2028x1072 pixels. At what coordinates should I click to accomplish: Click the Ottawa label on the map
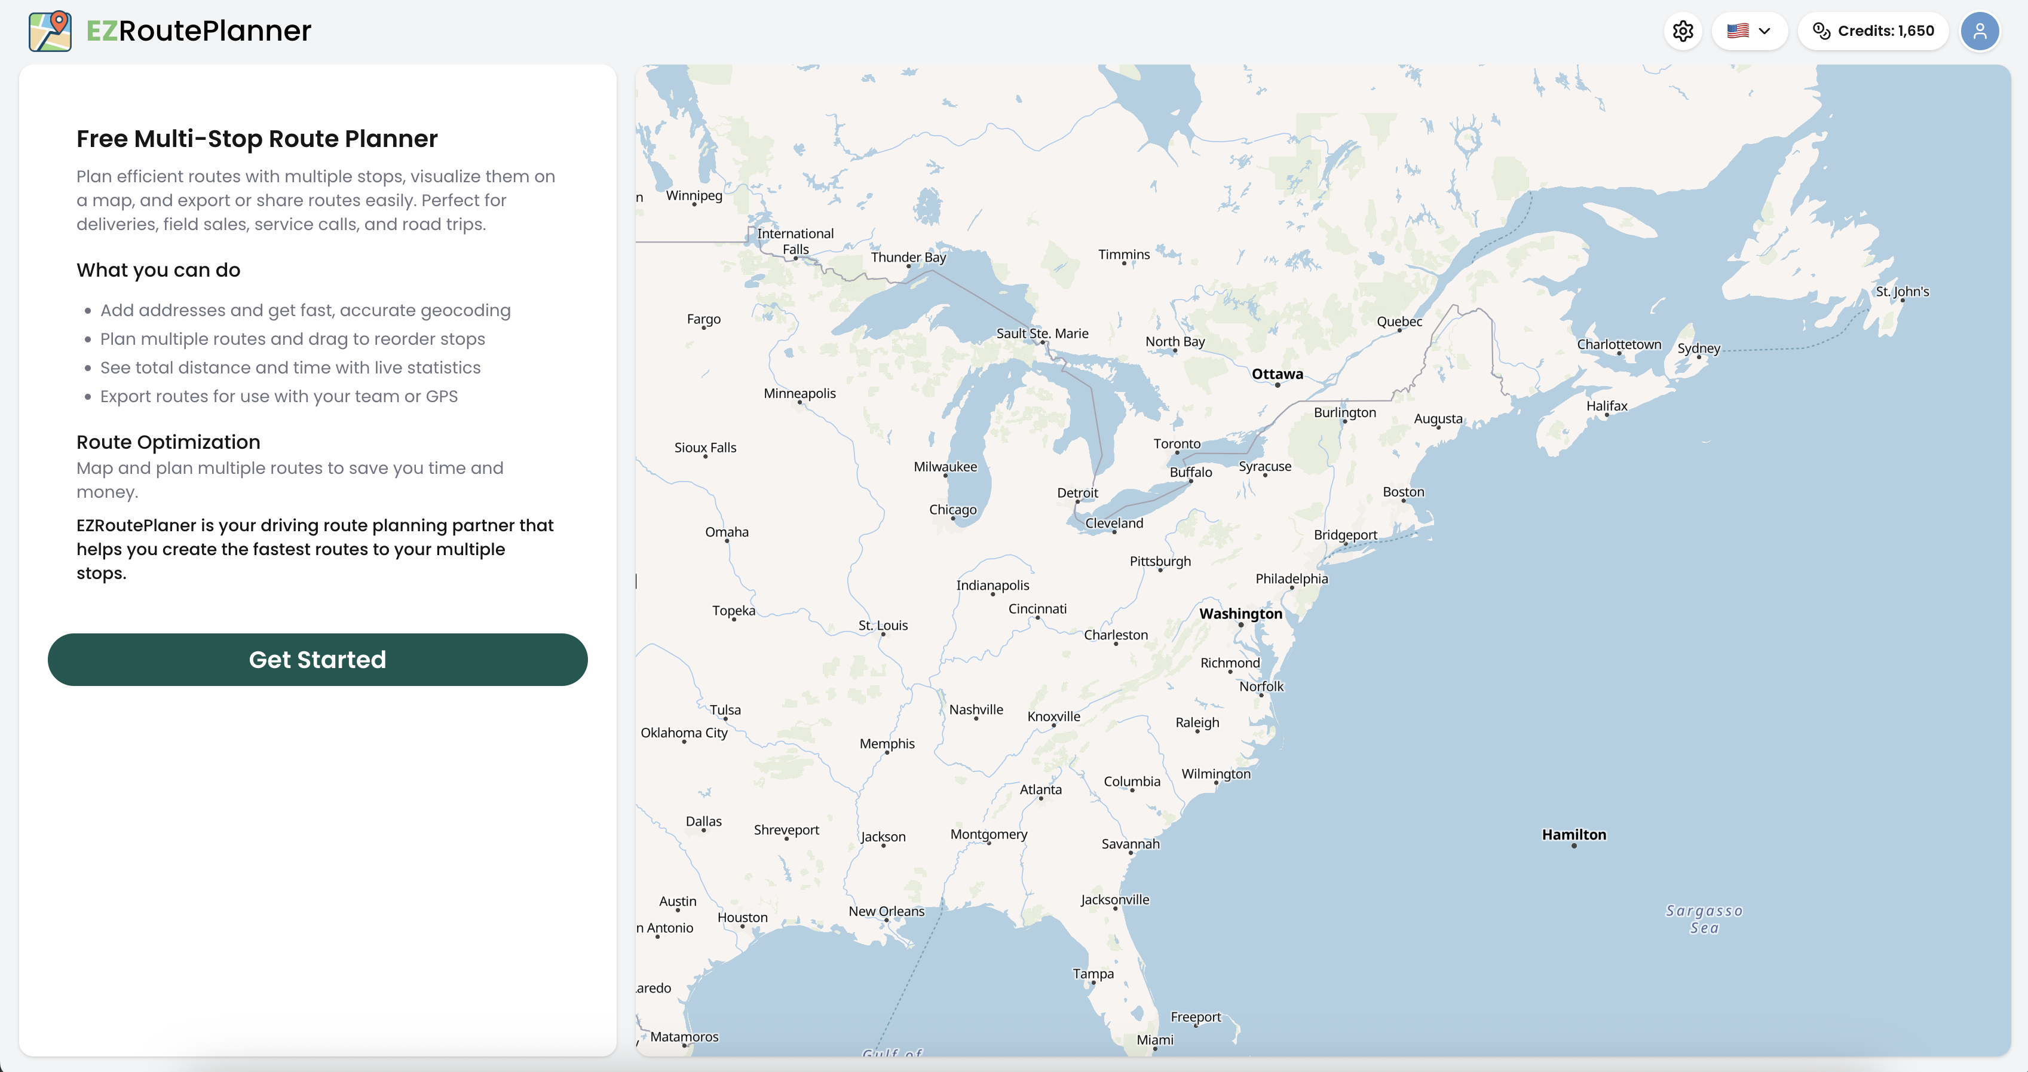[x=1276, y=375]
